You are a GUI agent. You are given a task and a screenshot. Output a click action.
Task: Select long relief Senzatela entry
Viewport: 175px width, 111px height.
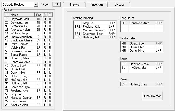(141, 23)
